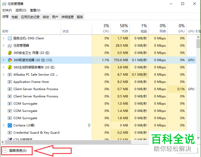201x157 pixels.
Task: Switch to the 应用历史记录 tab
Action: click(x=30, y=17)
